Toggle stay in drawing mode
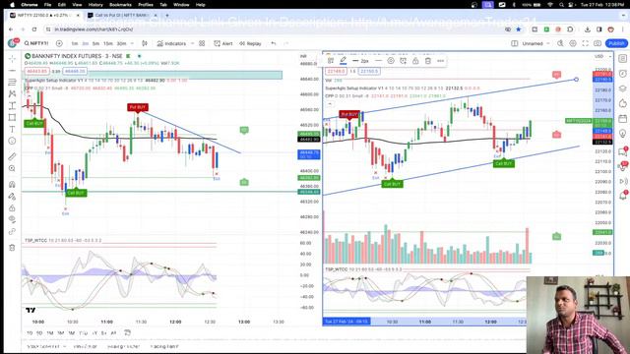Viewport: 630px width, 354px height. [x=12, y=197]
